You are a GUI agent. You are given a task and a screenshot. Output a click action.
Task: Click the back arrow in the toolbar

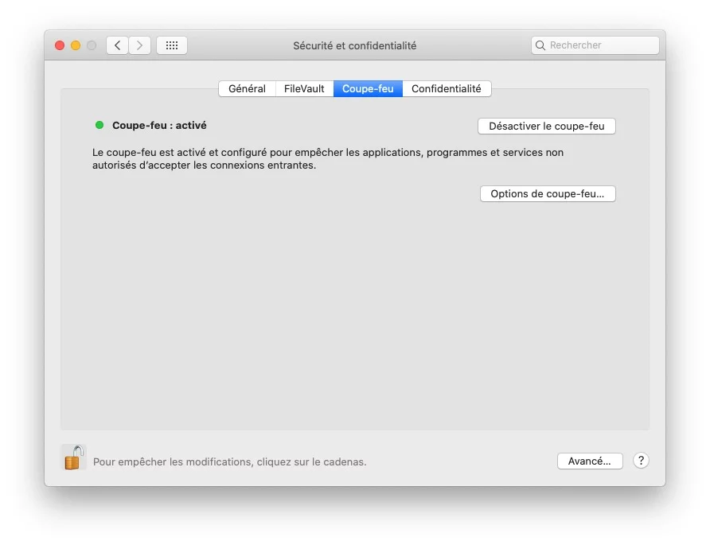[118, 45]
